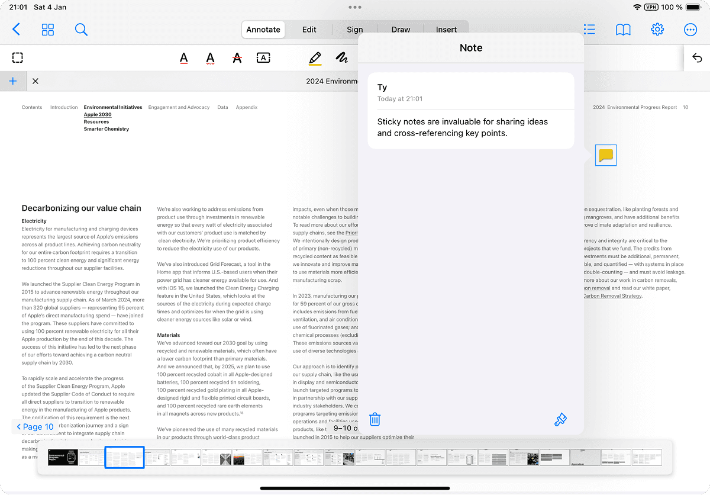This screenshot has height=495, width=710.
Task: Tap the VPN status indicator
Action: tap(651, 7)
